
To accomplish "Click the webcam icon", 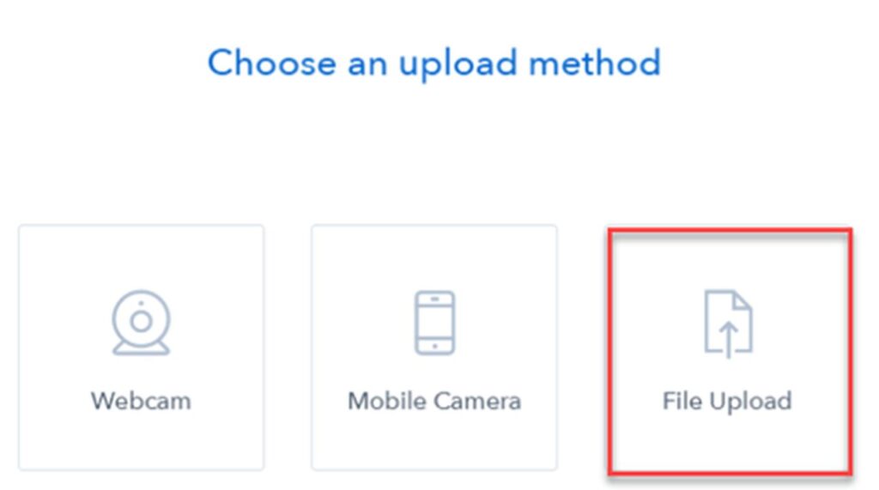I will click(142, 323).
